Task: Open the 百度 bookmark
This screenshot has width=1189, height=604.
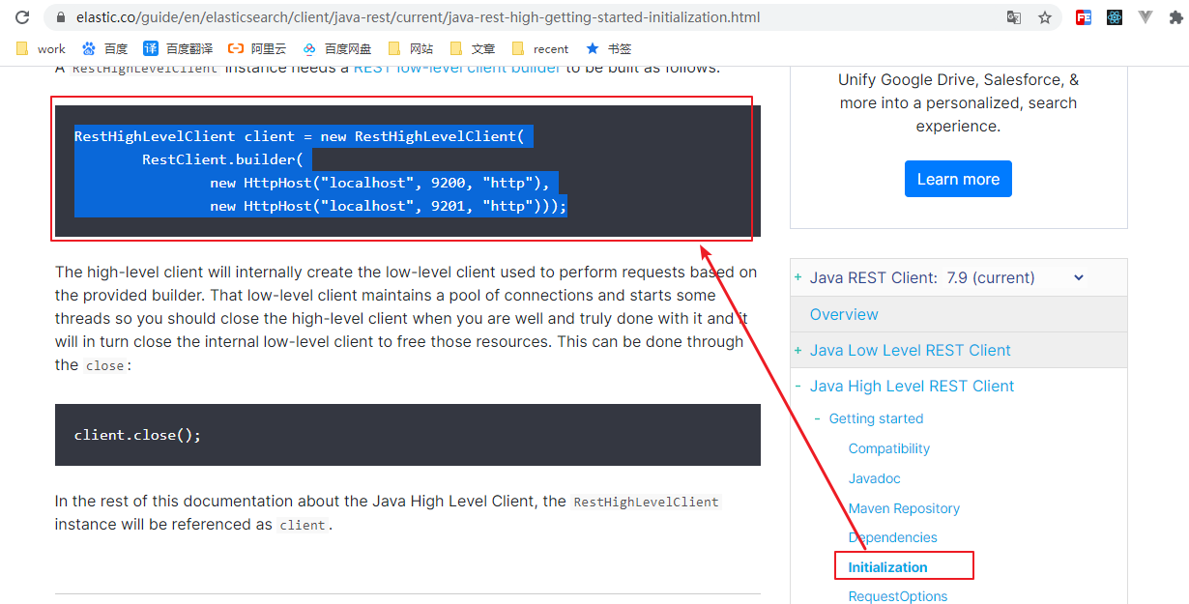Action: [104, 48]
